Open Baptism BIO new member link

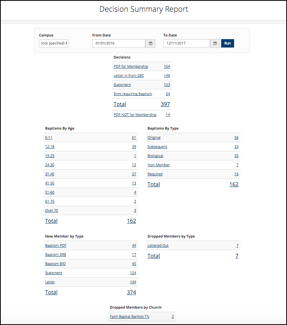click(x=55, y=264)
